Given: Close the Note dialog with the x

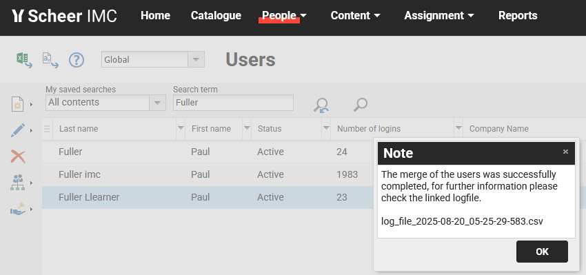Looking at the screenshot, I should (565, 152).
